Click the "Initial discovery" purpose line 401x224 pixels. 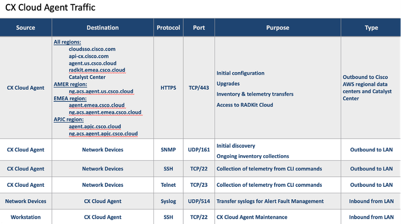236,146
